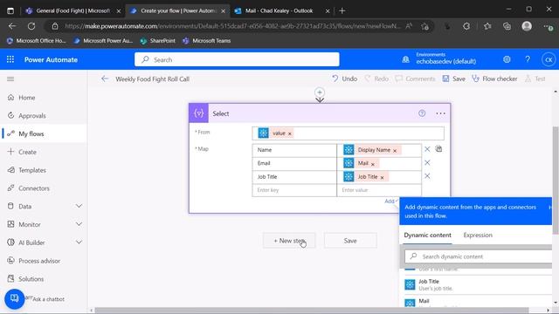Open the Ask a chatbot bubble
Image resolution: width=559 pixels, height=314 pixels.
coord(15,298)
